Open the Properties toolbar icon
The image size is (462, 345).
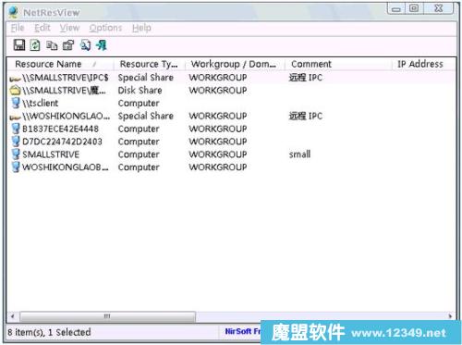click(x=68, y=45)
